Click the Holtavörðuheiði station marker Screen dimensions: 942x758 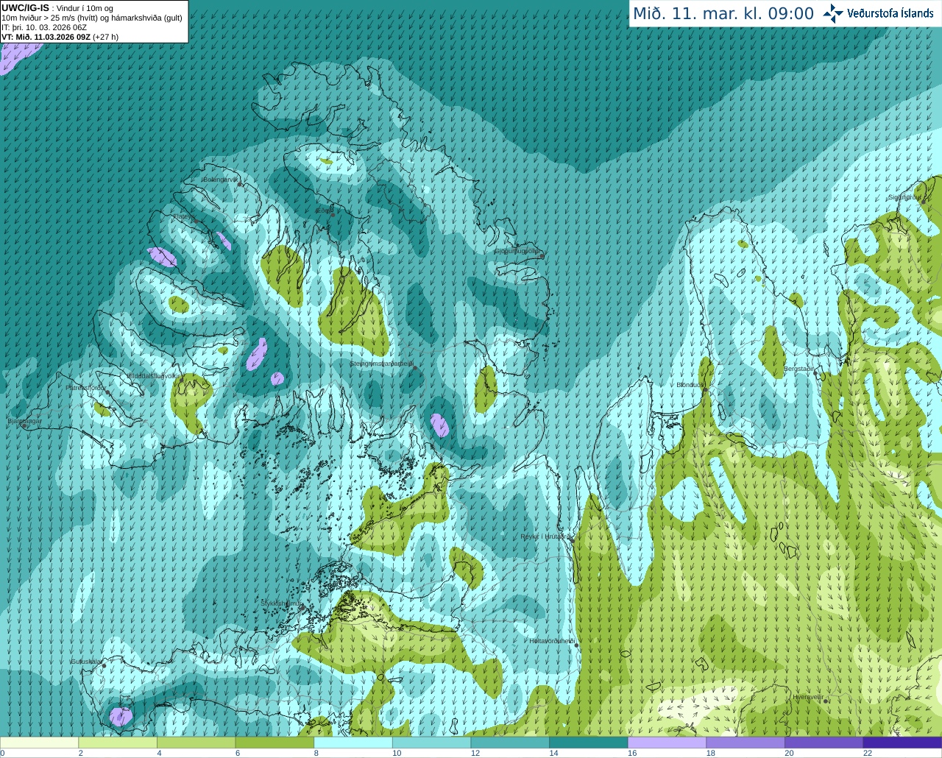pyautogui.click(x=577, y=645)
